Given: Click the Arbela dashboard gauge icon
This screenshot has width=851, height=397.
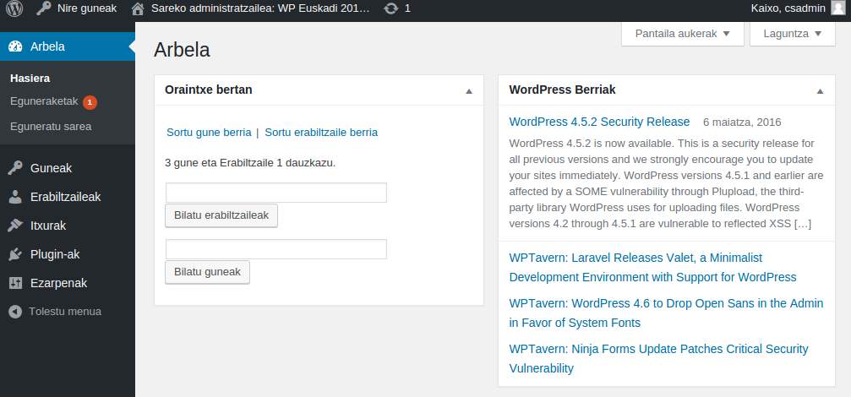Looking at the screenshot, I should (15, 46).
